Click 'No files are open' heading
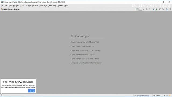 (80, 36)
